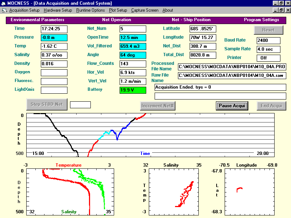
Task: Open the Runtime Options menu
Action: point(90,10)
